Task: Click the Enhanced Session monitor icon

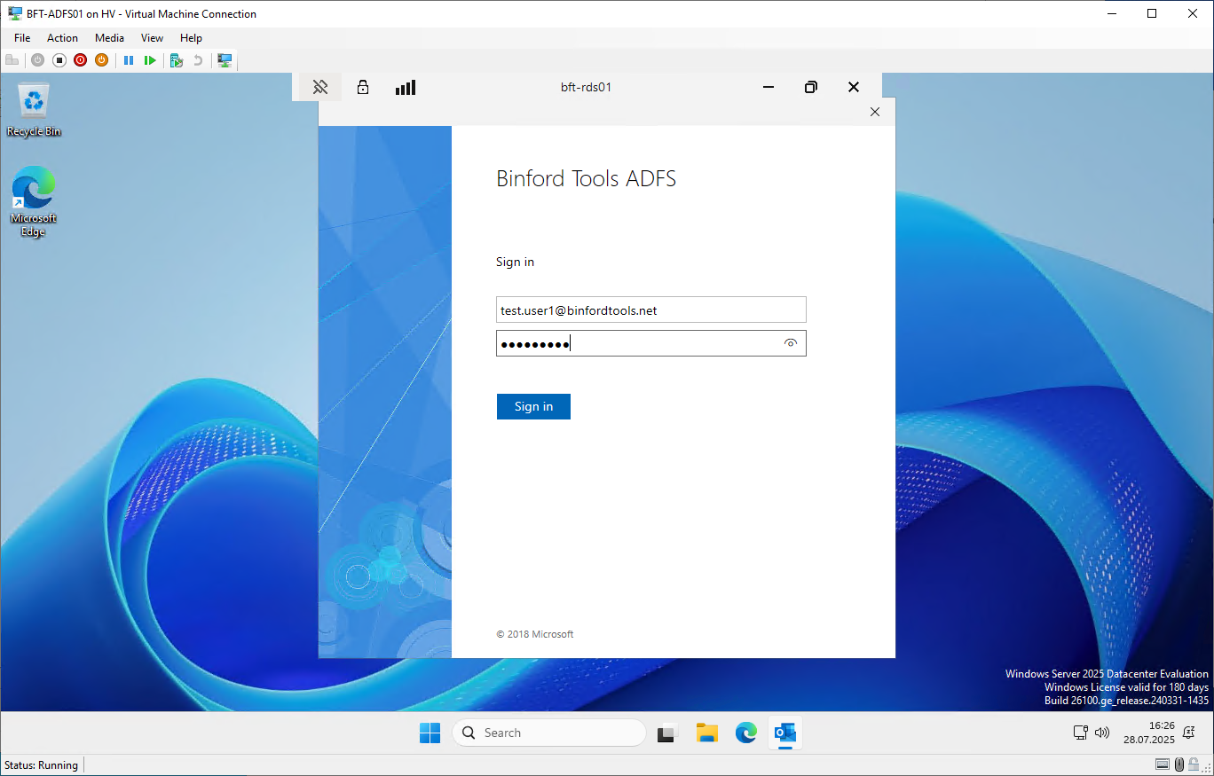Action: [x=225, y=60]
